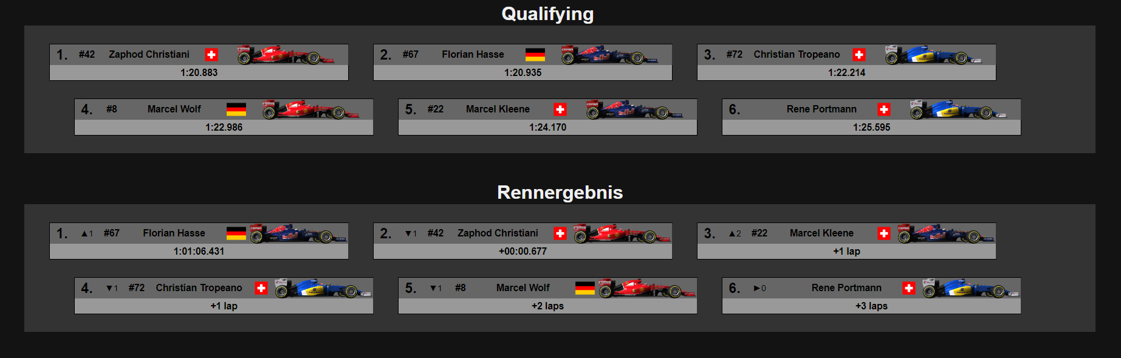Select the Rennergebnis heading

coord(560,192)
